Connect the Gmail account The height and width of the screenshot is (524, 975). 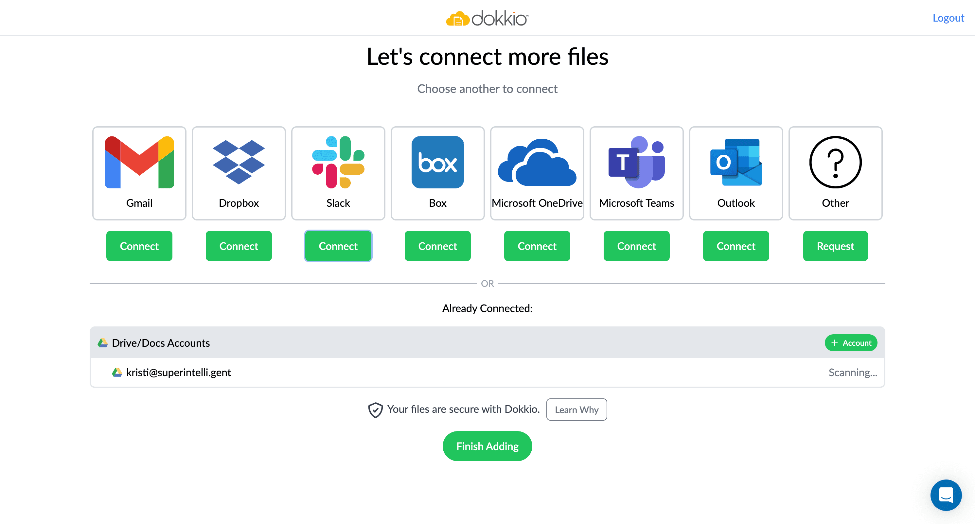[139, 246]
